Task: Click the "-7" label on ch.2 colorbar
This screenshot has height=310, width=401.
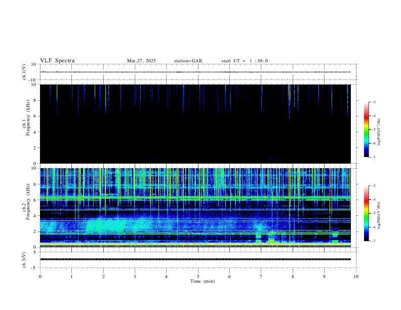Action: click(x=373, y=241)
